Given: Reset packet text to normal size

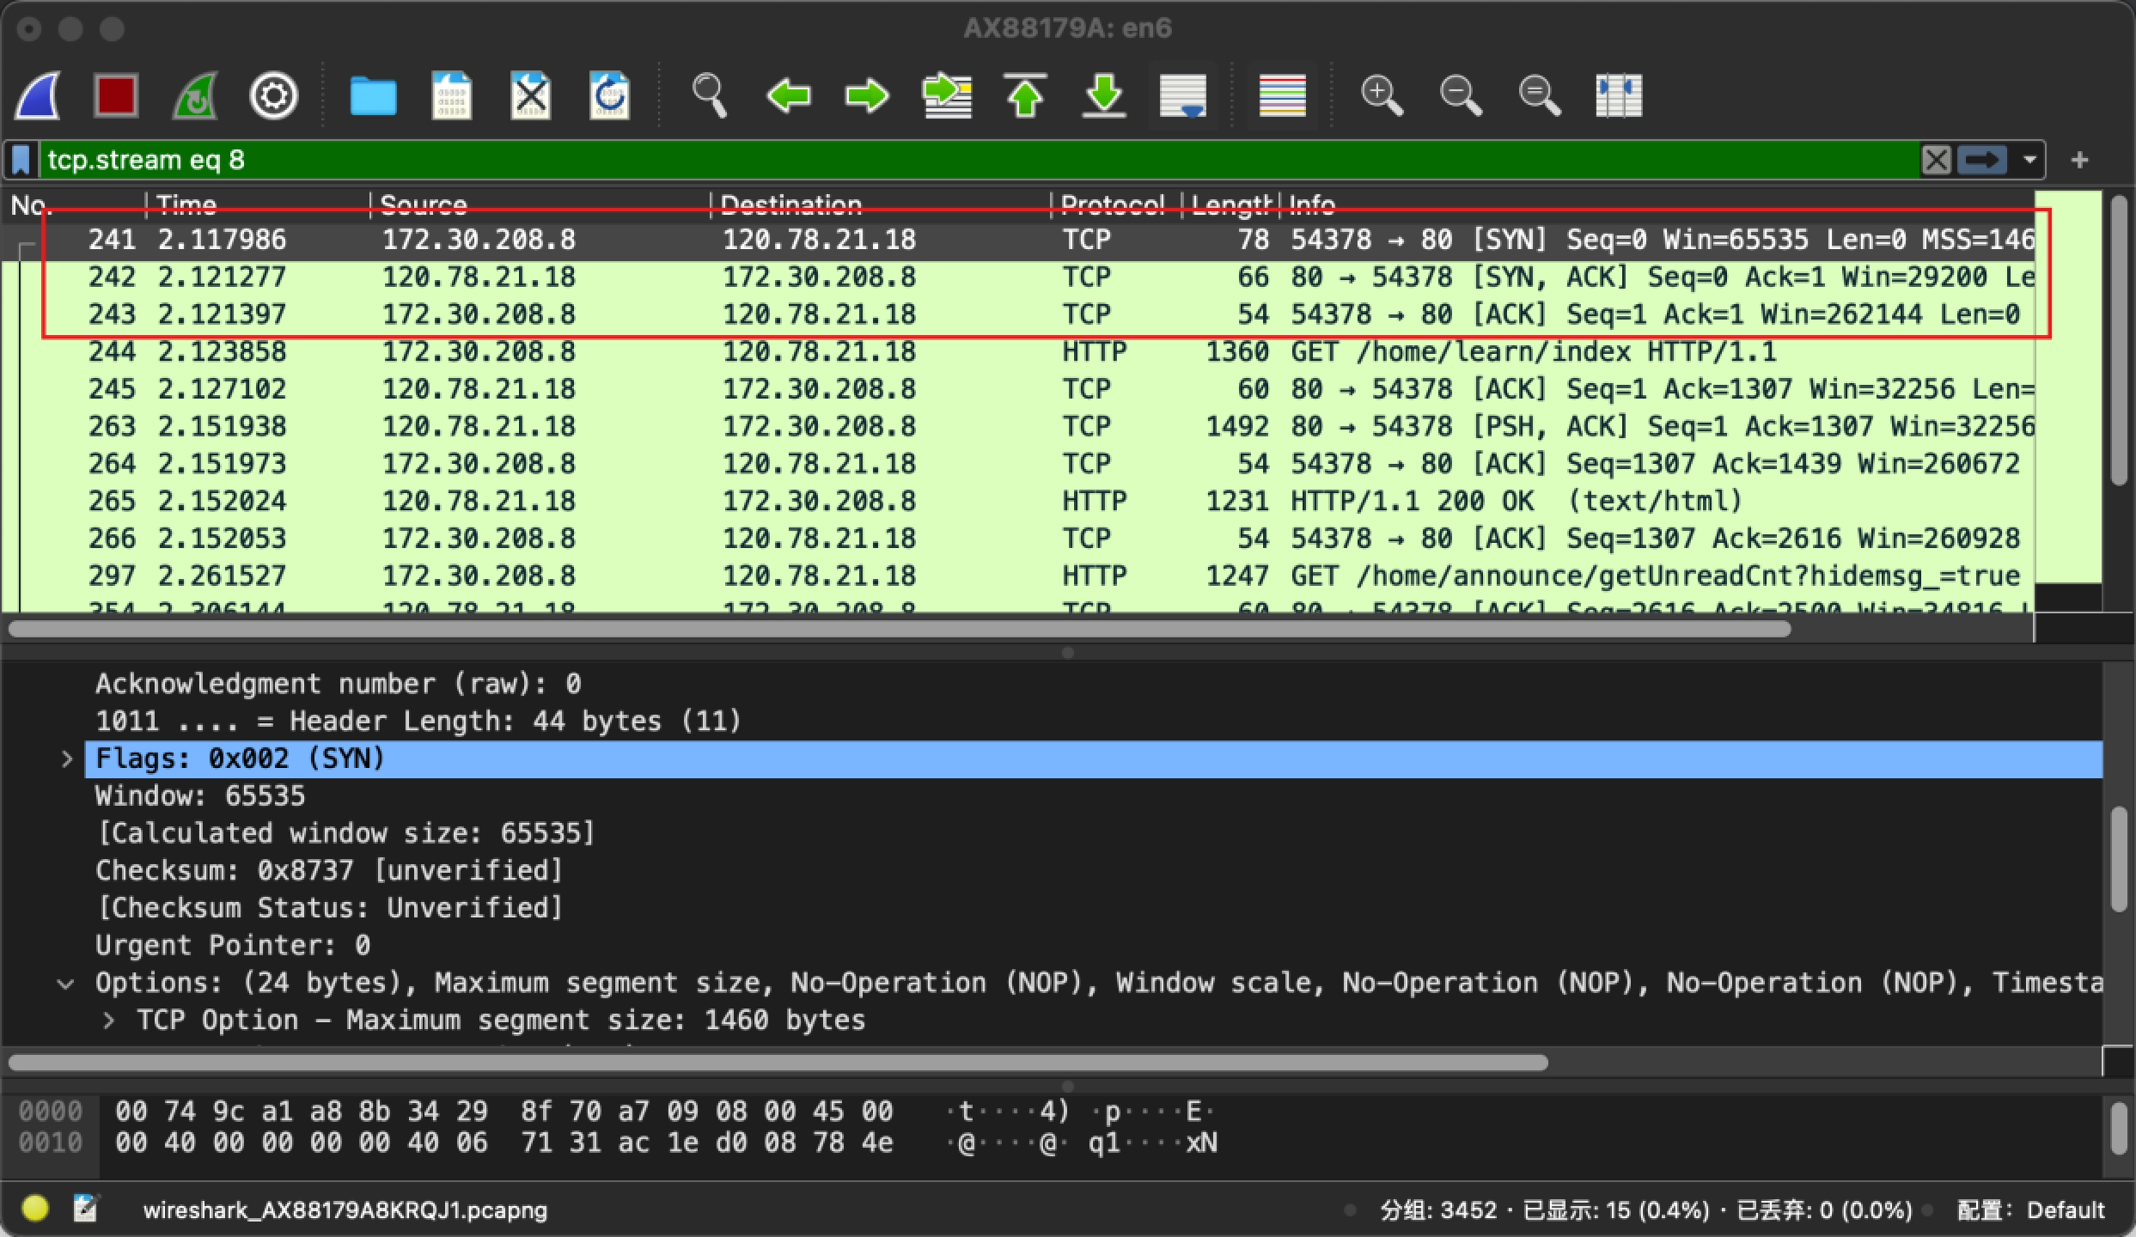Looking at the screenshot, I should (1540, 95).
